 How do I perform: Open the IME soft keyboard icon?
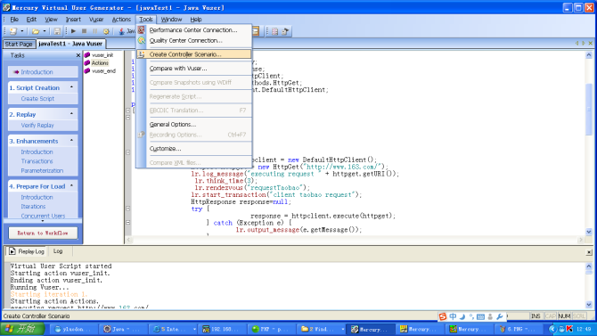(x=480, y=316)
